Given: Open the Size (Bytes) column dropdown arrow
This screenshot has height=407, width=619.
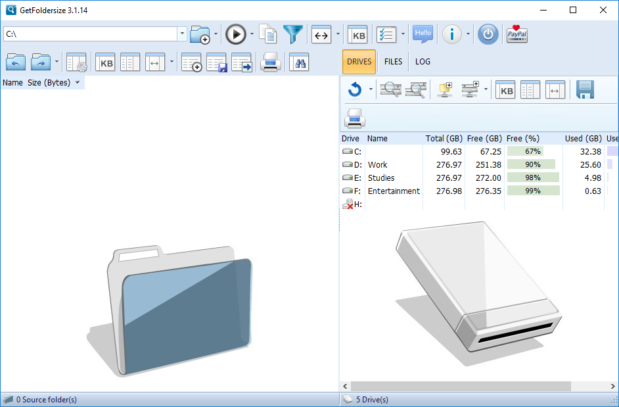Looking at the screenshot, I should point(78,83).
